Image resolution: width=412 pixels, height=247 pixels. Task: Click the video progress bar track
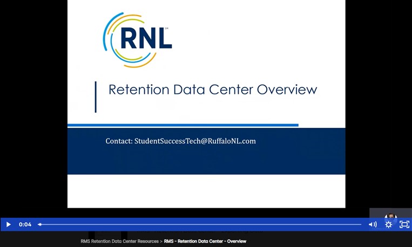(200, 224)
